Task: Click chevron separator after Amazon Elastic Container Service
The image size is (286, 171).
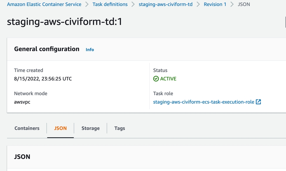Action: [87, 4]
